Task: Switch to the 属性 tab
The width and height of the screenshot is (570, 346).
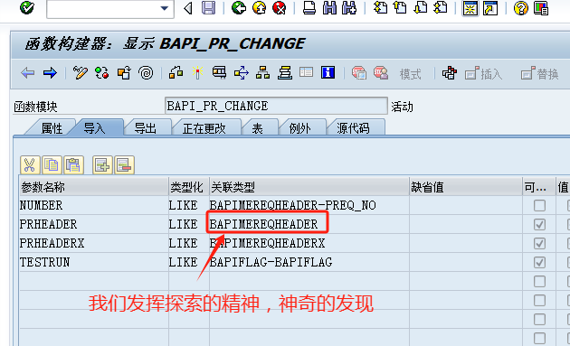Action: click(52, 128)
